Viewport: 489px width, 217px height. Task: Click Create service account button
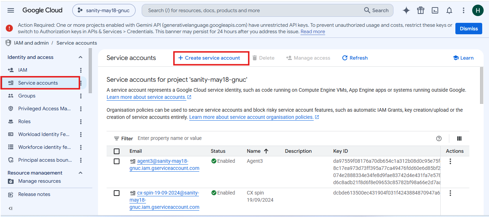(209, 58)
